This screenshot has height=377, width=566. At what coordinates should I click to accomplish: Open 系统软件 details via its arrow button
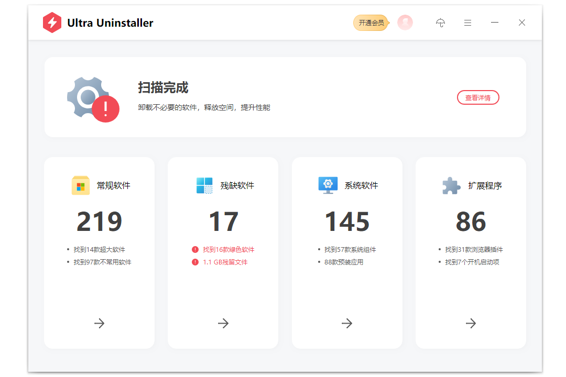click(346, 324)
